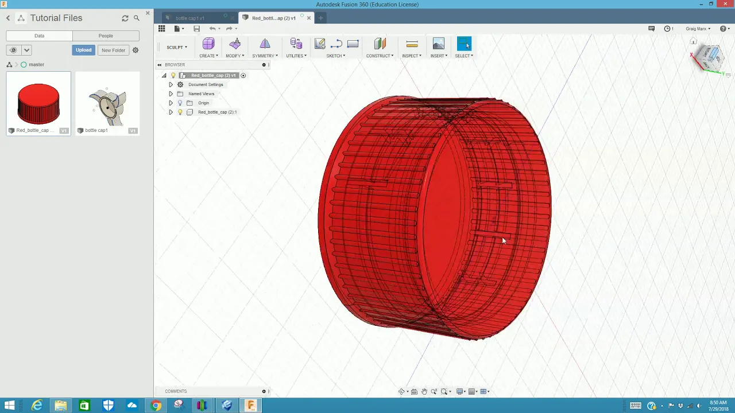Screen dimensions: 735x413
Task: Toggle Origin folder visibility bulb
Action: (x=180, y=103)
